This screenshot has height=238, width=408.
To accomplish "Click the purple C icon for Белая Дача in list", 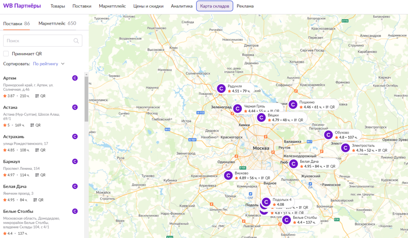I will coord(75,187).
